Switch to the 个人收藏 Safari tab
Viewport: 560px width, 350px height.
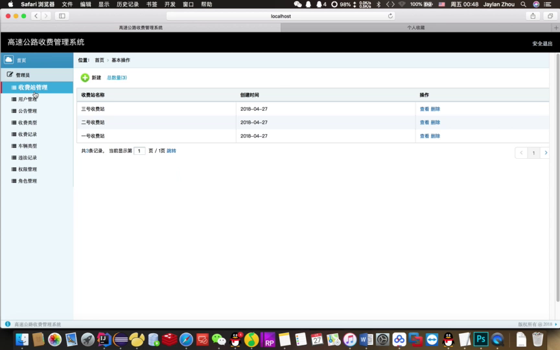coord(416,27)
